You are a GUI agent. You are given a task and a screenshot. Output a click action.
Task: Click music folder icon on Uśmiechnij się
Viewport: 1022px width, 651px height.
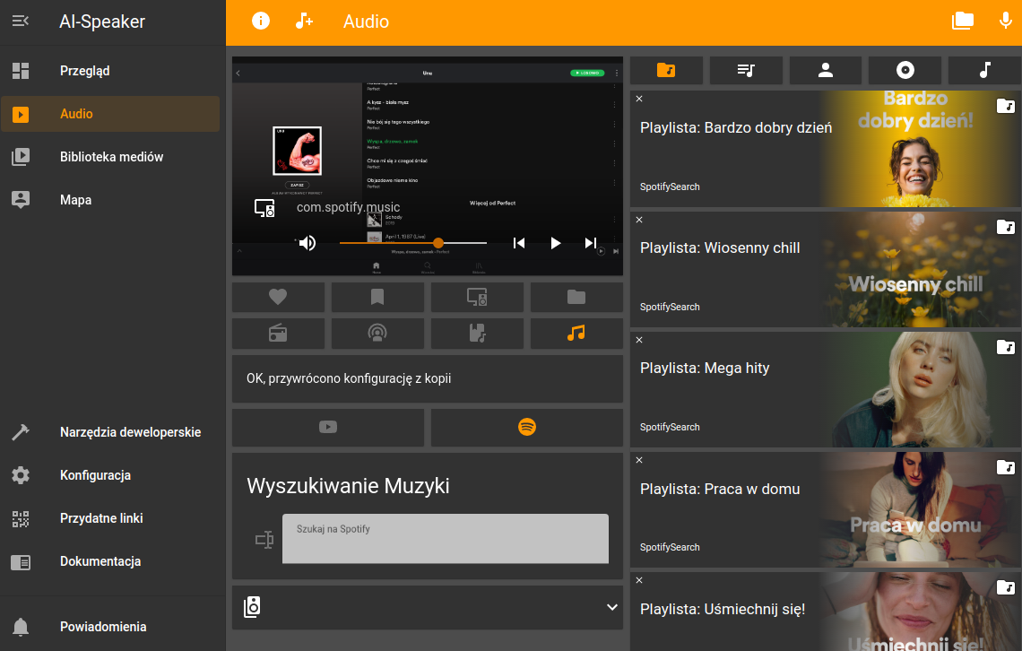(1006, 588)
